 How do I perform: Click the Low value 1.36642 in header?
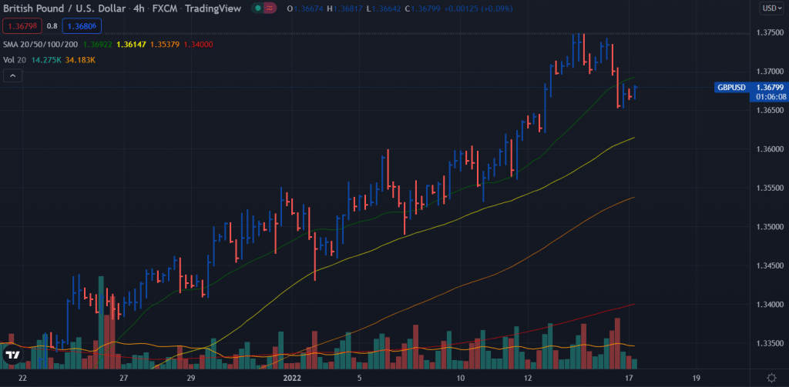pos(387,8)
